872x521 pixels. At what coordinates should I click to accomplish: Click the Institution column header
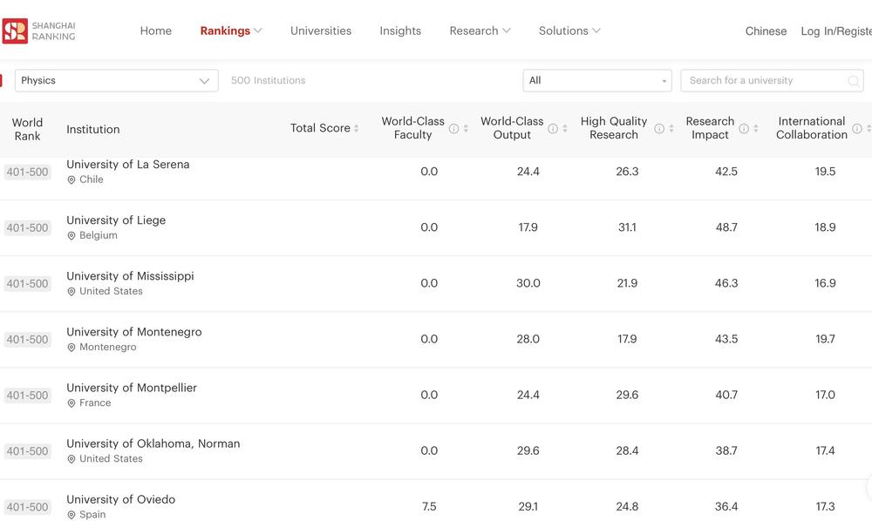tap(93, 130)
